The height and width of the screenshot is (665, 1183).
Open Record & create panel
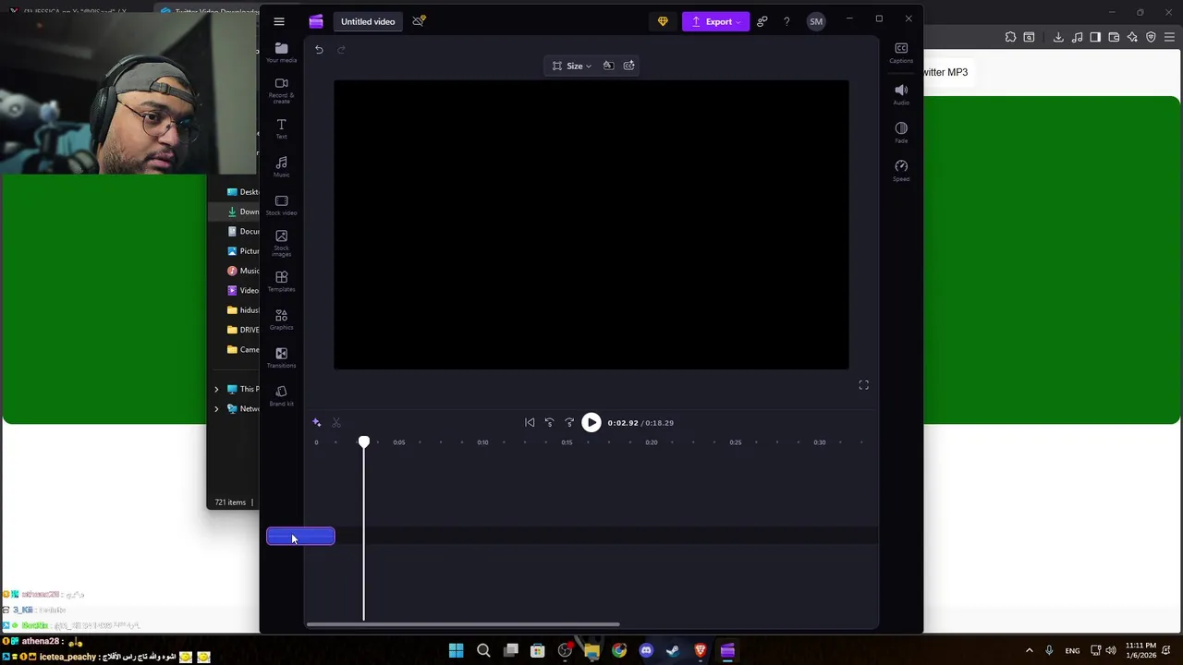coord(282,90)
